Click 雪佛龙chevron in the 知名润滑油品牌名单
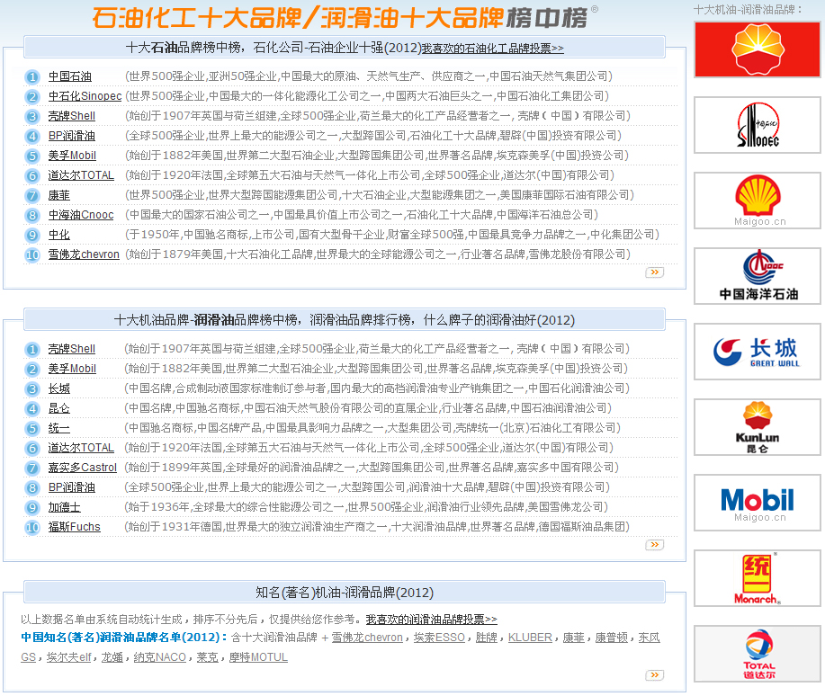 [367, 638]
